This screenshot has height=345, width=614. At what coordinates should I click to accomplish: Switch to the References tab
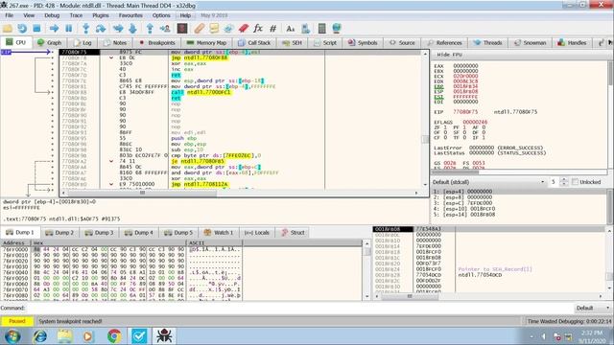click(x=445, y=42)
